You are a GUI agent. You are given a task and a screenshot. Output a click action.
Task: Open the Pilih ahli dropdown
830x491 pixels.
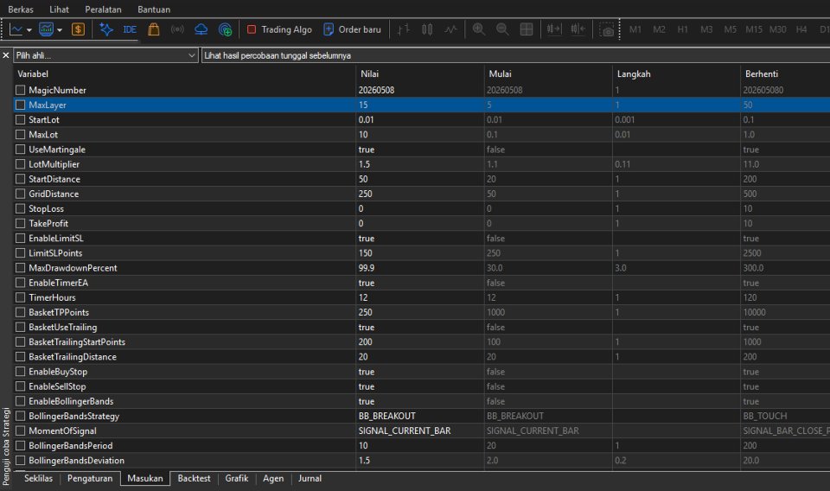(105, 55)
